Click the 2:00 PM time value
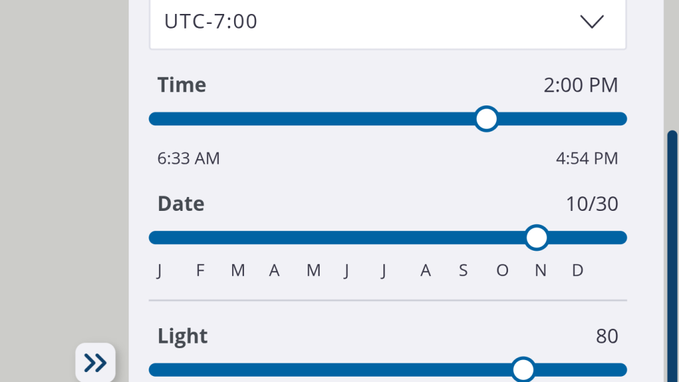 point(581,85)
